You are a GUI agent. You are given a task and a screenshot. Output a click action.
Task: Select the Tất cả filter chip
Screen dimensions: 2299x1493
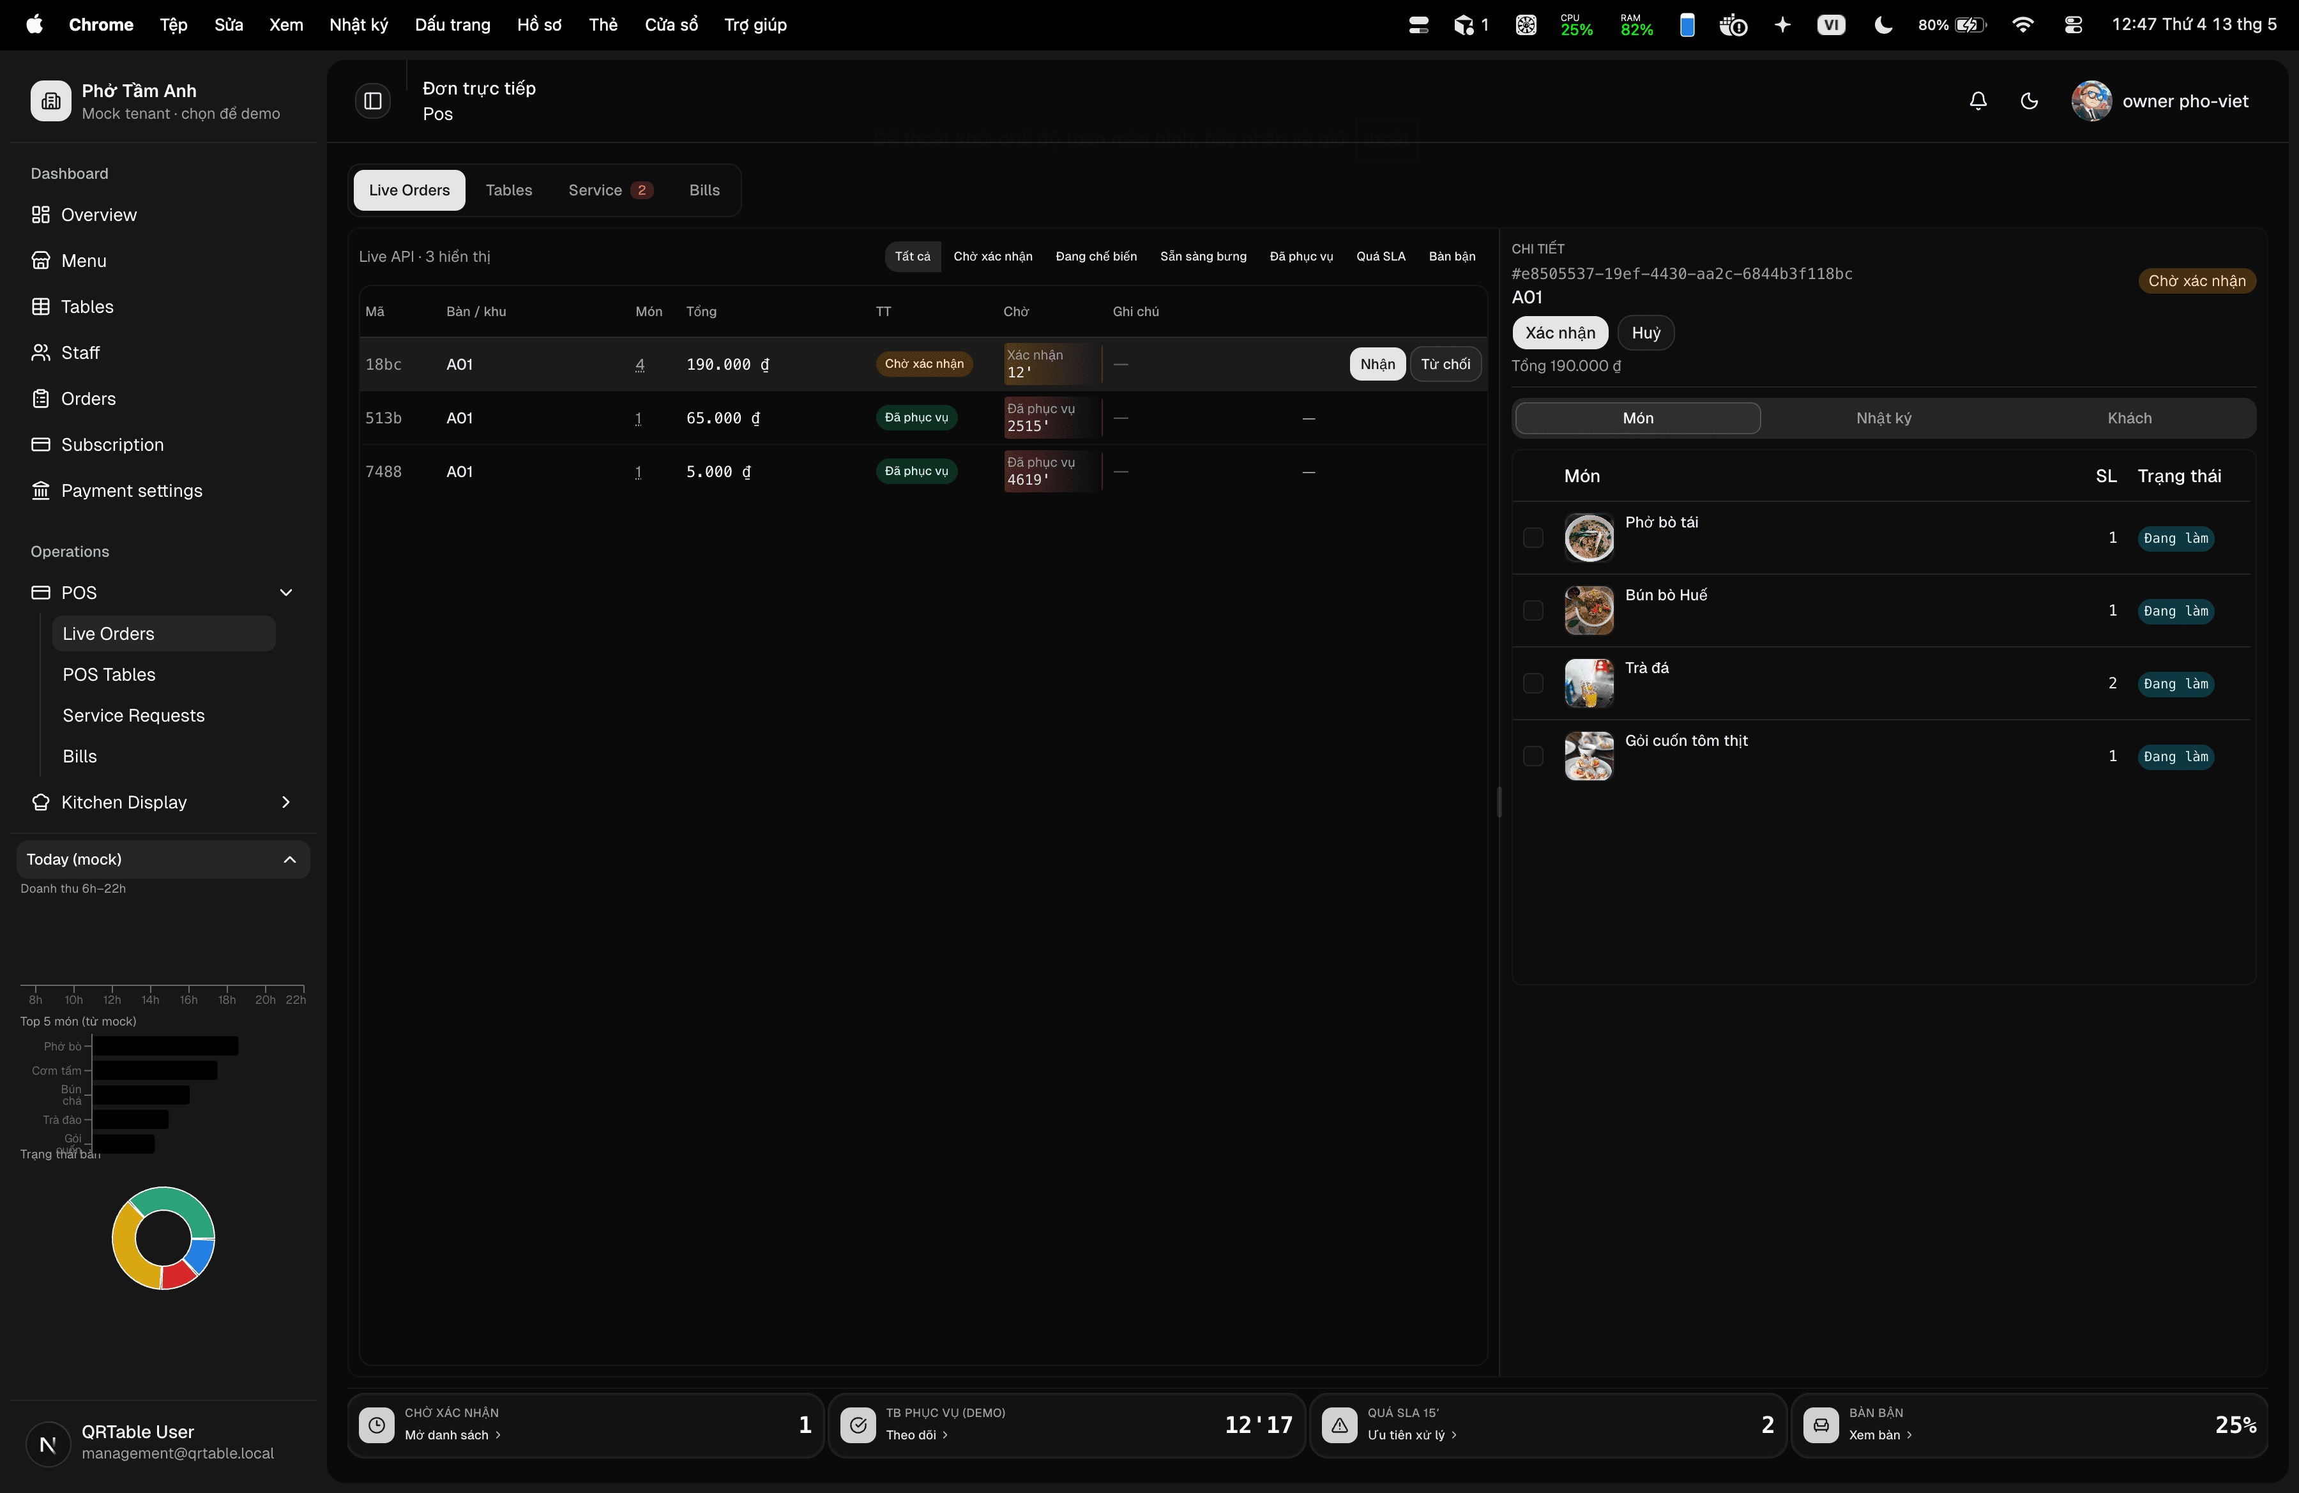[x=912, y=256]
